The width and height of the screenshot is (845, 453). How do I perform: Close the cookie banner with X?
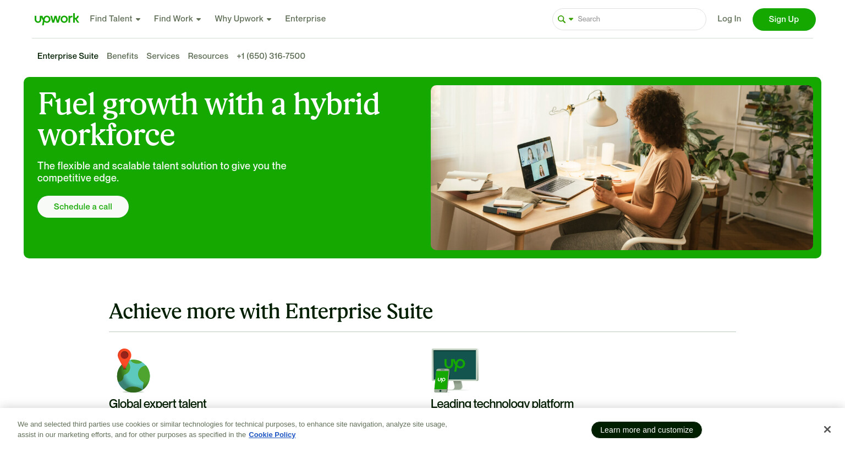click(x=827, y=429)
